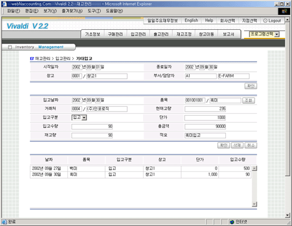
Task: Click the department field A1
Action: (200, 76)
